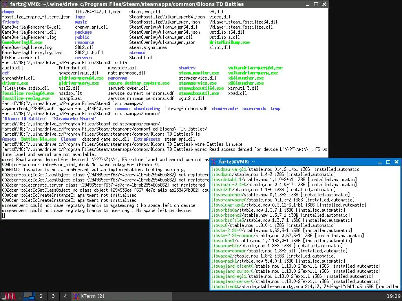Click the green drivers.exe entry
This screenshot has height=301, width=402.
[15, 83]
